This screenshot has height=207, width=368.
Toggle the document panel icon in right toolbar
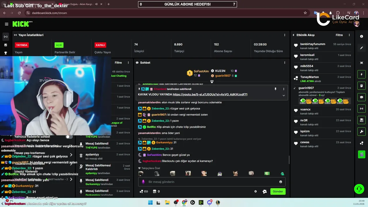tap(361, 86)
